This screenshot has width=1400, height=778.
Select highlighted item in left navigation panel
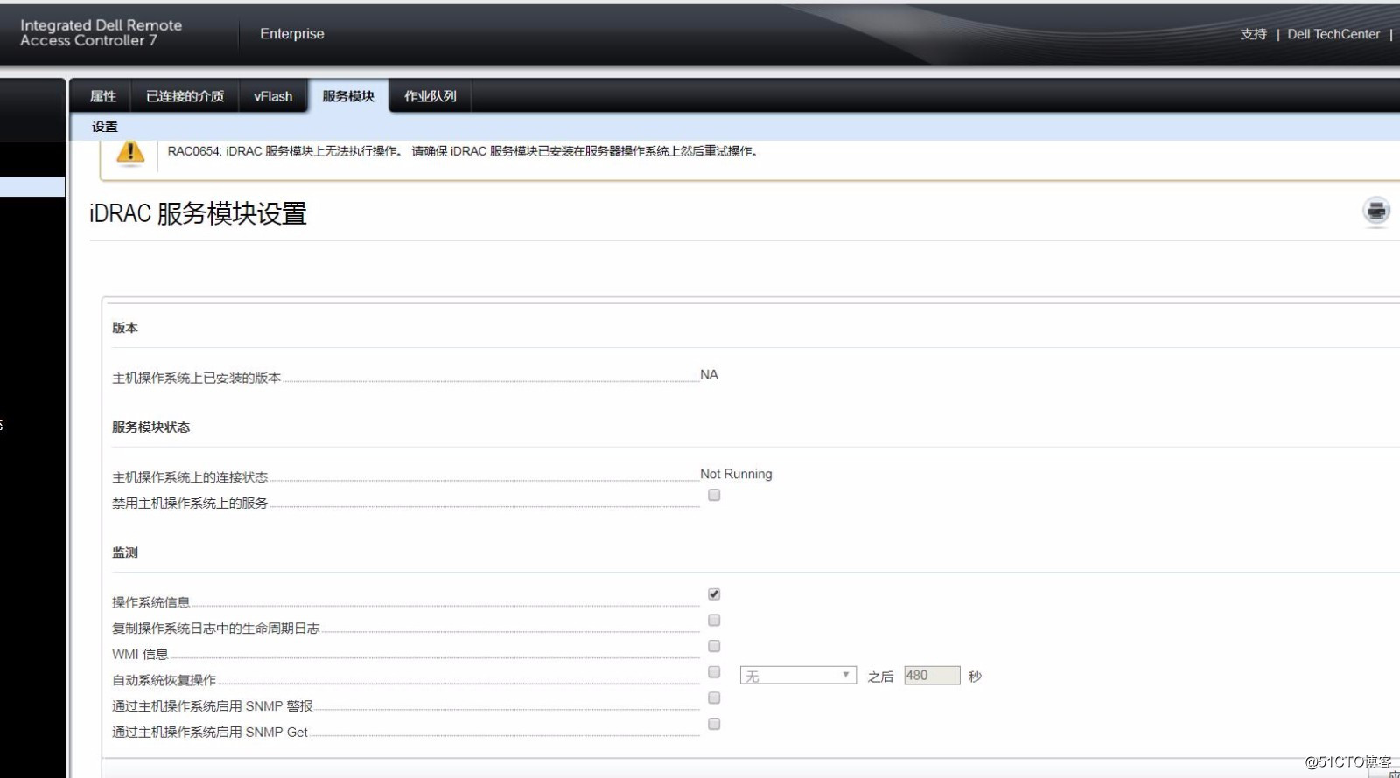point(32,187)
